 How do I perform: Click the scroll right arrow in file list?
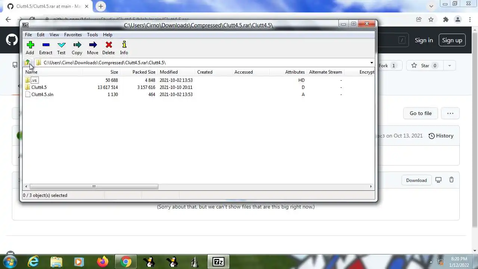(371, 186)
